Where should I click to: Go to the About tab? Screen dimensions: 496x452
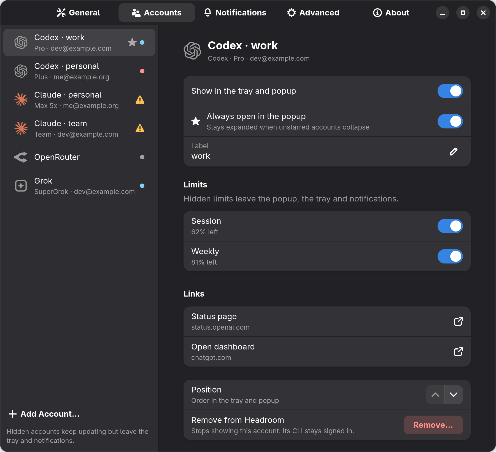tap(391, 13)
